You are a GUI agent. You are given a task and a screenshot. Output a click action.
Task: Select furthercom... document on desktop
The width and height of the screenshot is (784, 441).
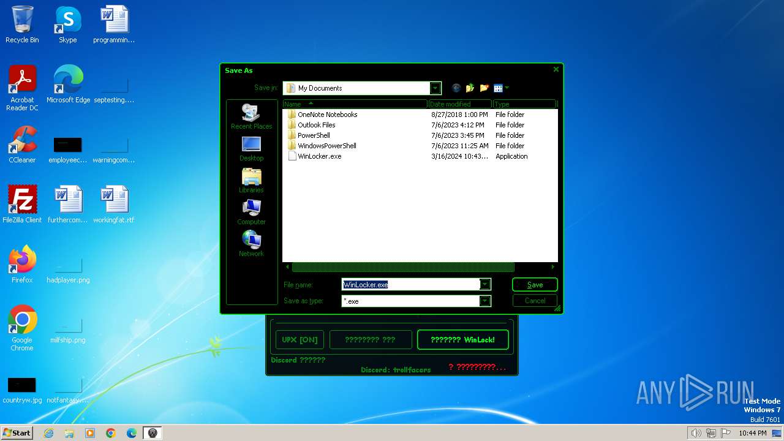(x=68, y=204)
